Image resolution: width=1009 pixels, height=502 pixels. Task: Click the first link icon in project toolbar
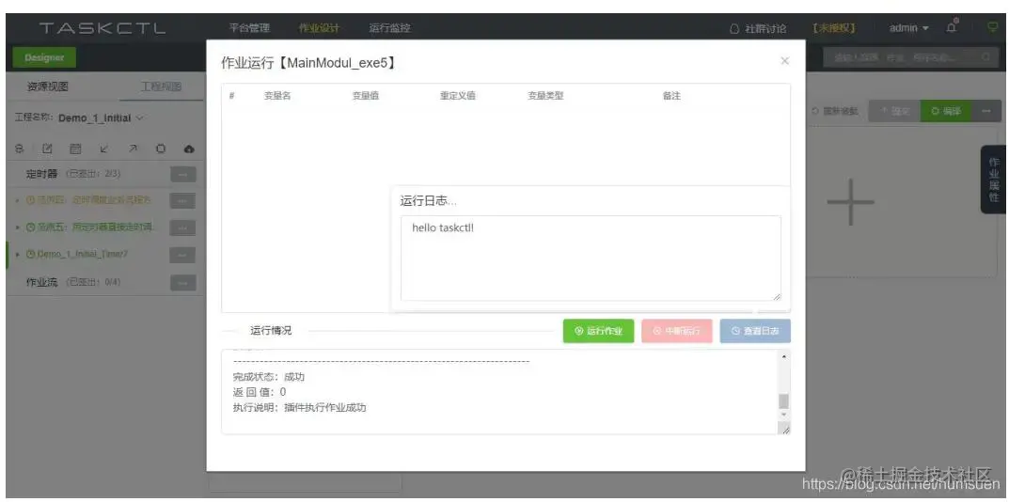click(x=19, y=149)
